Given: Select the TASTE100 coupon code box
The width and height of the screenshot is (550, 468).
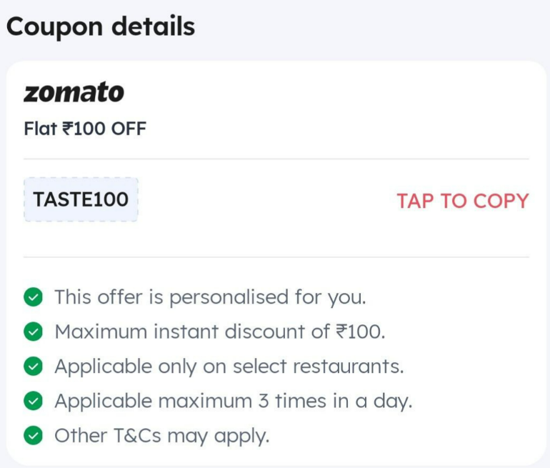Looking at the screenshot, I should (81, 199).
